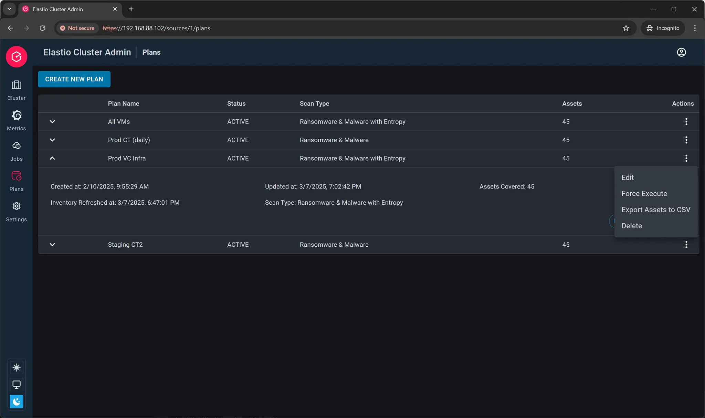Click the All VMs plan name
The width and height of the screenshot is (705, 418).
[119, 121]
